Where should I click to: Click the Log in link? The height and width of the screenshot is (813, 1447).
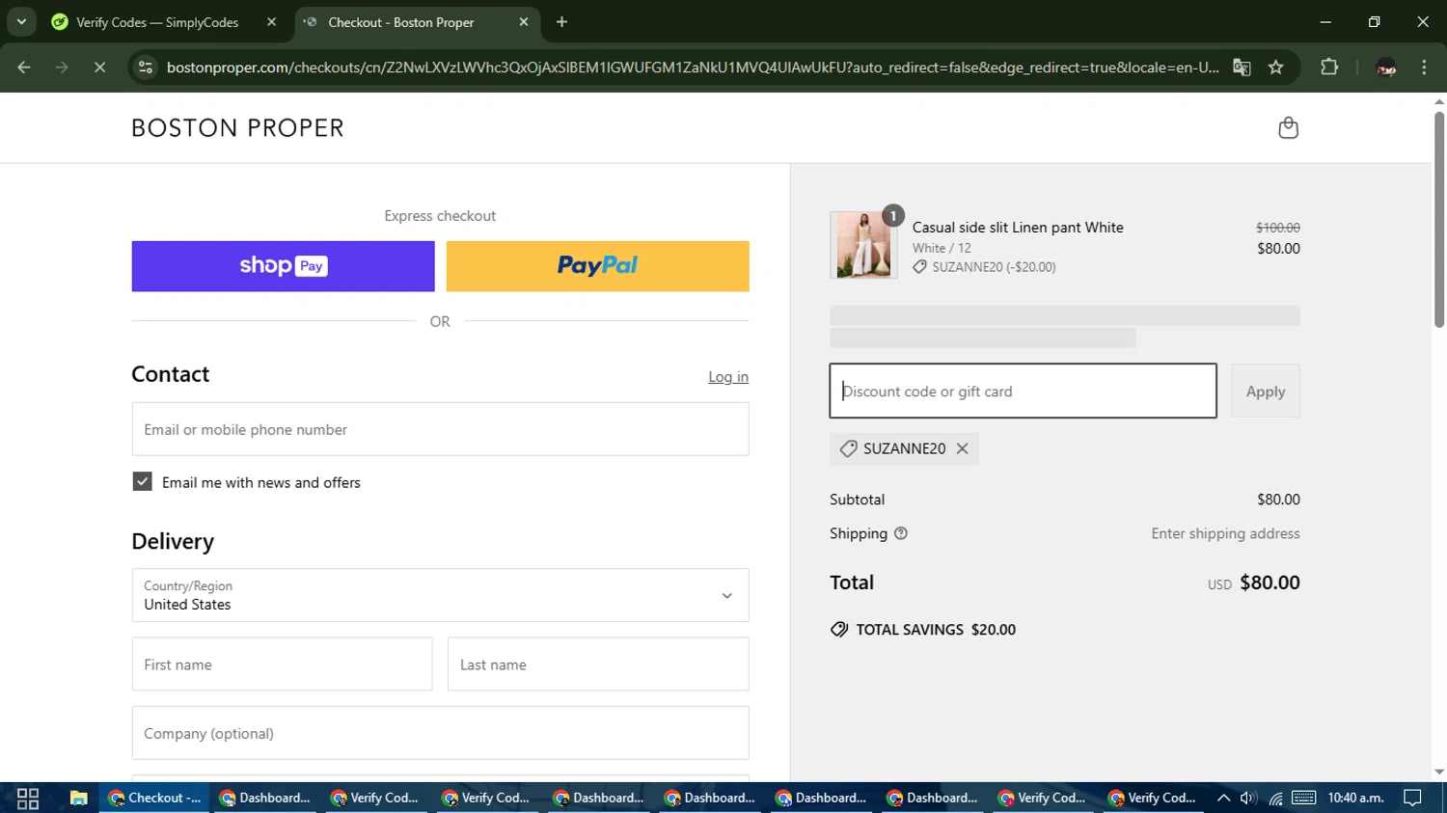[x=728, y=377]
